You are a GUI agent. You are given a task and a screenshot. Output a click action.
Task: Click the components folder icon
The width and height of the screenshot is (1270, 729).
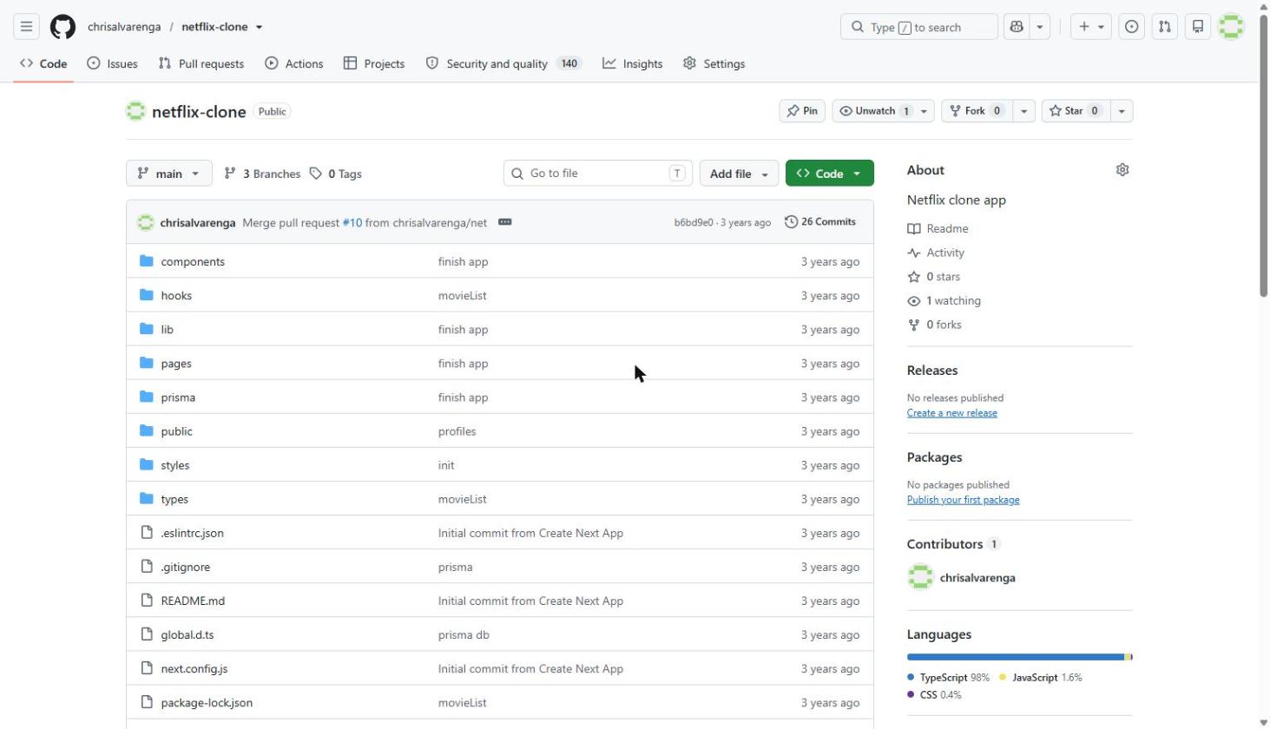point(147,261)
